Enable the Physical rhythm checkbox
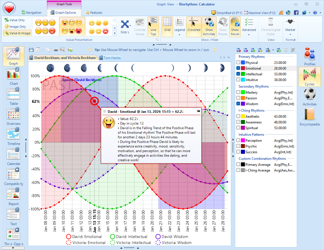324x250 pixels. (x=238, y=62)
